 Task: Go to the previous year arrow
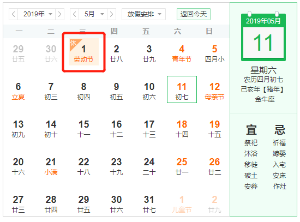[14, 14]
